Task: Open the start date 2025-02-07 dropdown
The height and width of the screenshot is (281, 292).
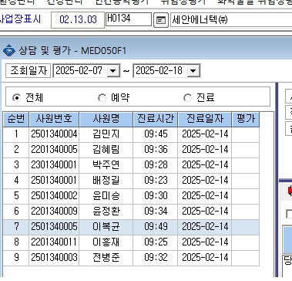Action: [x=113, y=70]
